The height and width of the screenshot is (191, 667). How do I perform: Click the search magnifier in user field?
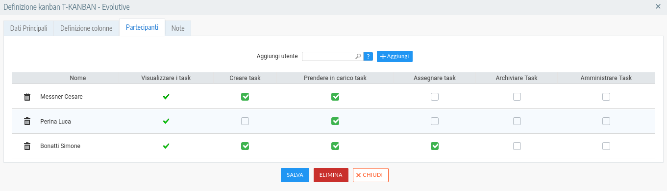click(x=358, y=57)
